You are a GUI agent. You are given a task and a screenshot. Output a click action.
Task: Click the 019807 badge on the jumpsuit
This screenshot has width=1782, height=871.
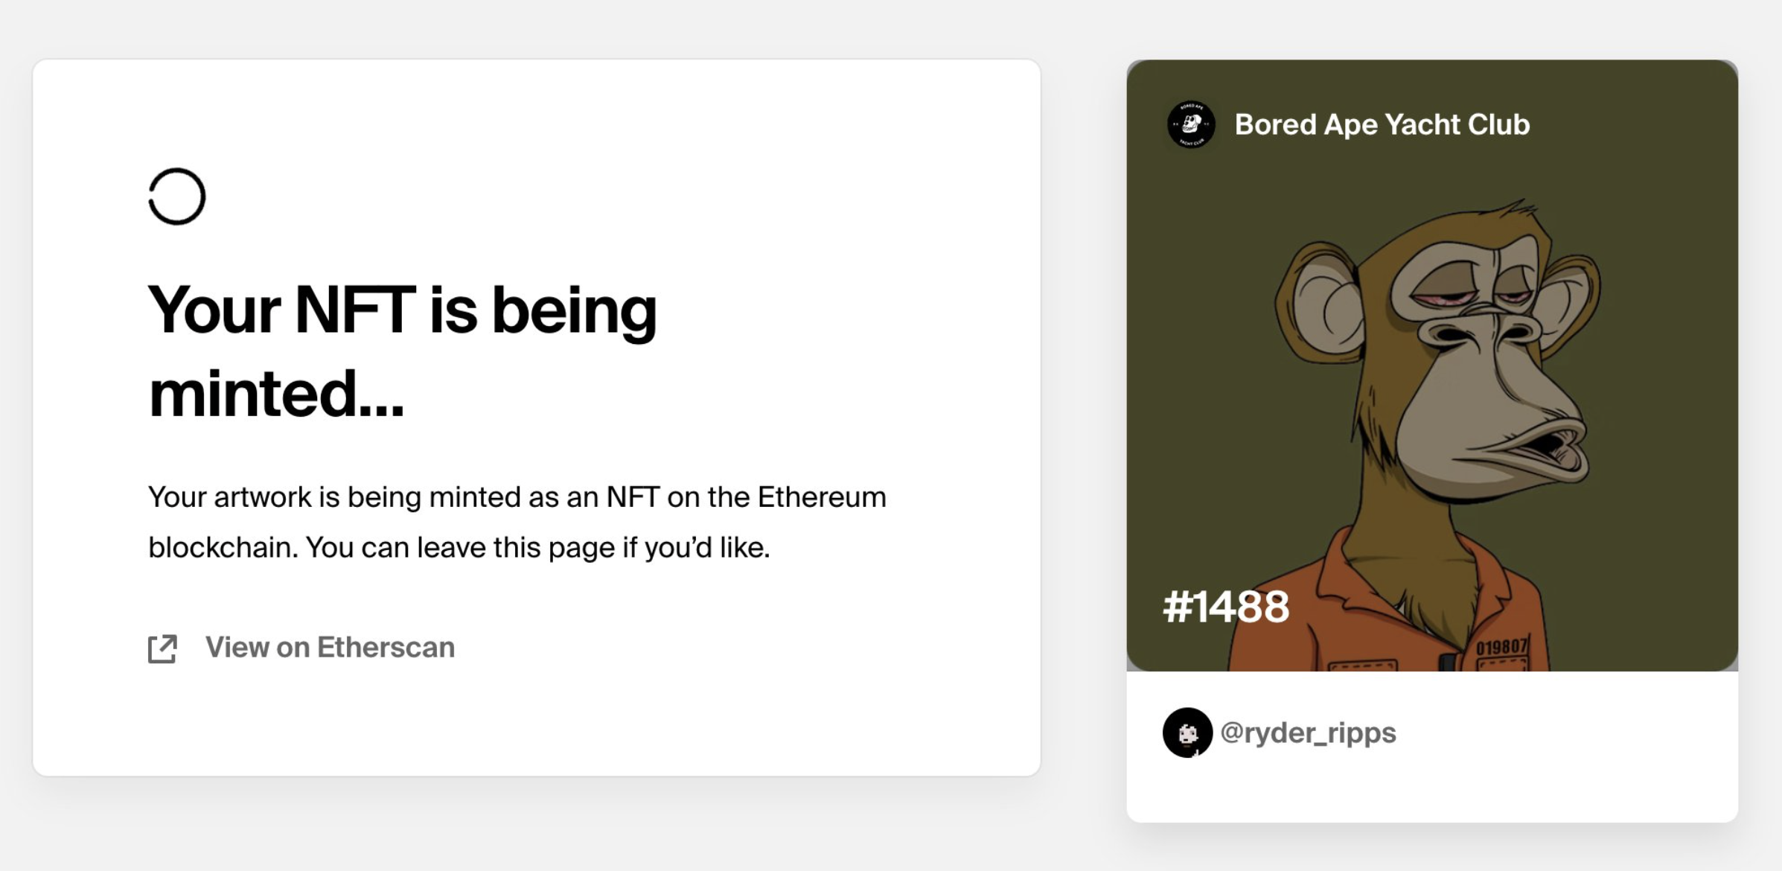pyautogui.click(x=1501, y=647)
